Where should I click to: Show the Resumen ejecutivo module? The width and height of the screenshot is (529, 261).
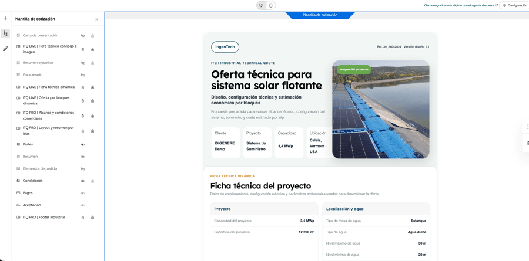pos(83,63)
